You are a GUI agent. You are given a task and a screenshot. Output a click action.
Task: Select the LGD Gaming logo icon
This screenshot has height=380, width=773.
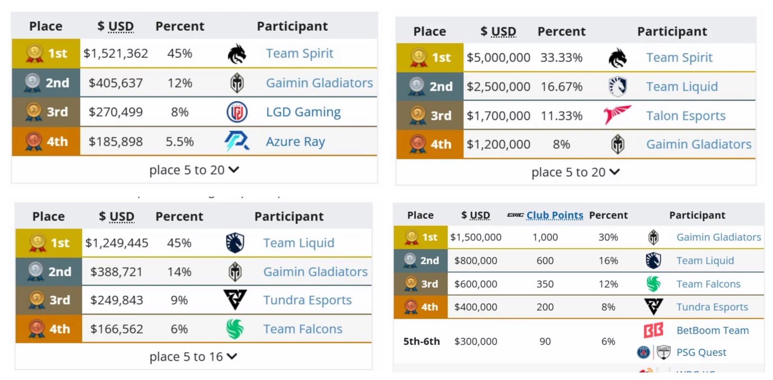tap(236, 112)
